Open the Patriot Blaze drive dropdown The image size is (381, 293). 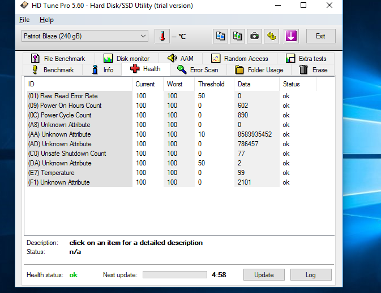85,36
